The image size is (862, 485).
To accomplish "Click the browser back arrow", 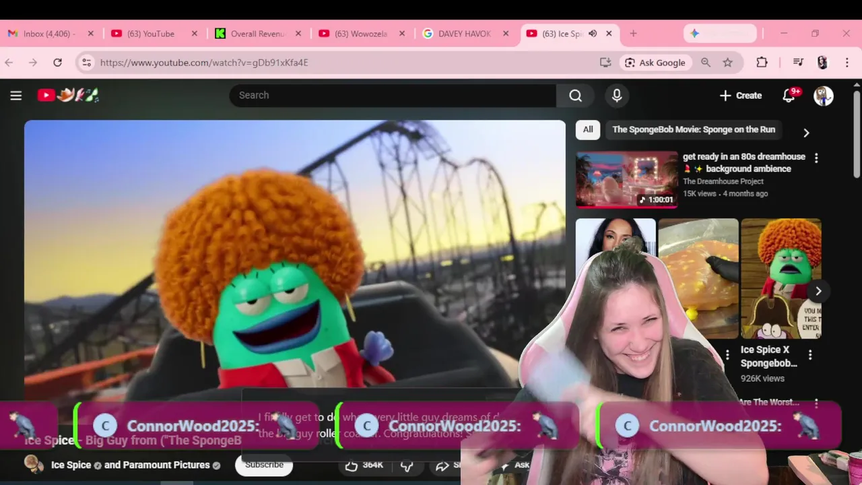I will click(9, 63).
